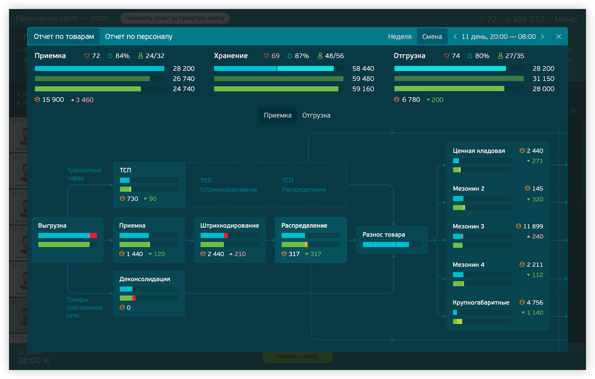Viewport: 595px width, 379px height.
Task: Click box icon in Ценная кладовая card
Action: pyautogui.click(x=522, y=151)
